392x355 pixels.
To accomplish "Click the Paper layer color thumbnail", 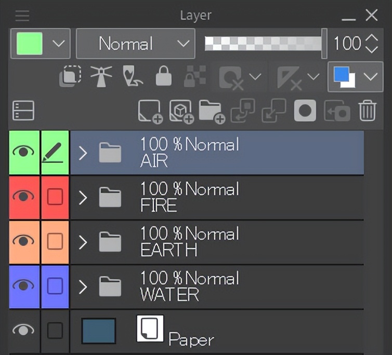I will pyautogui.click(x=98, y=331).
